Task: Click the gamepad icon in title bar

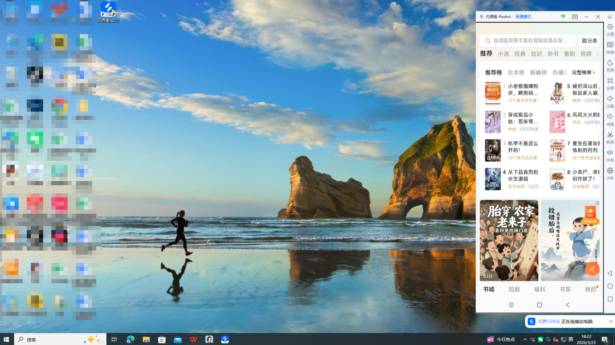Action: [x=575, y=17]
